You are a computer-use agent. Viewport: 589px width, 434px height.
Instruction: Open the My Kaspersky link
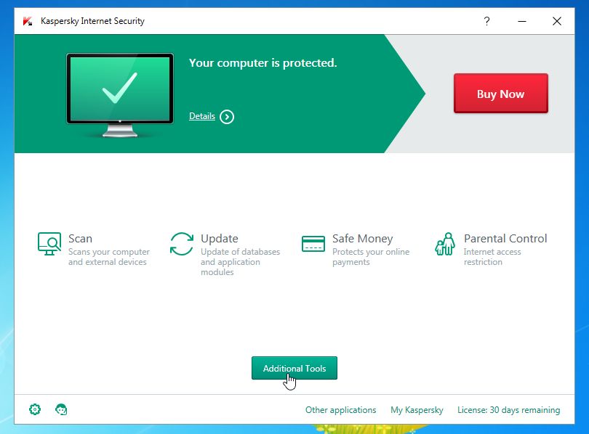417,410
